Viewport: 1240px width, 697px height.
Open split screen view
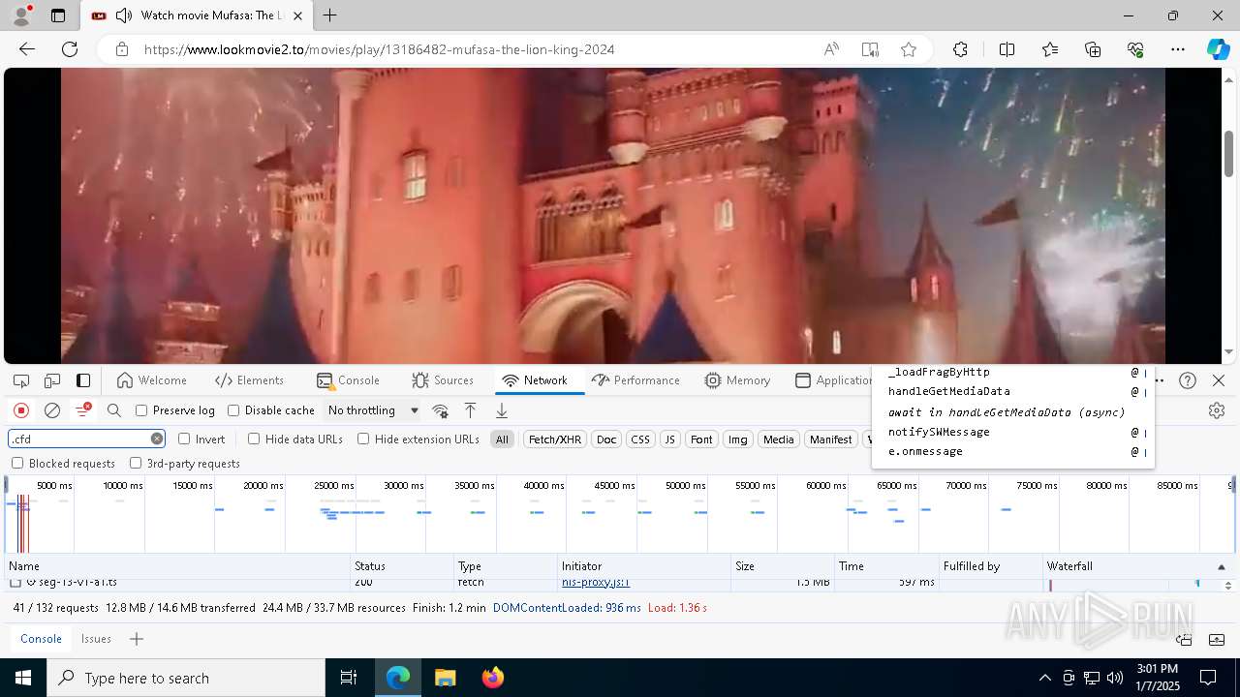tap(1007, 49)
